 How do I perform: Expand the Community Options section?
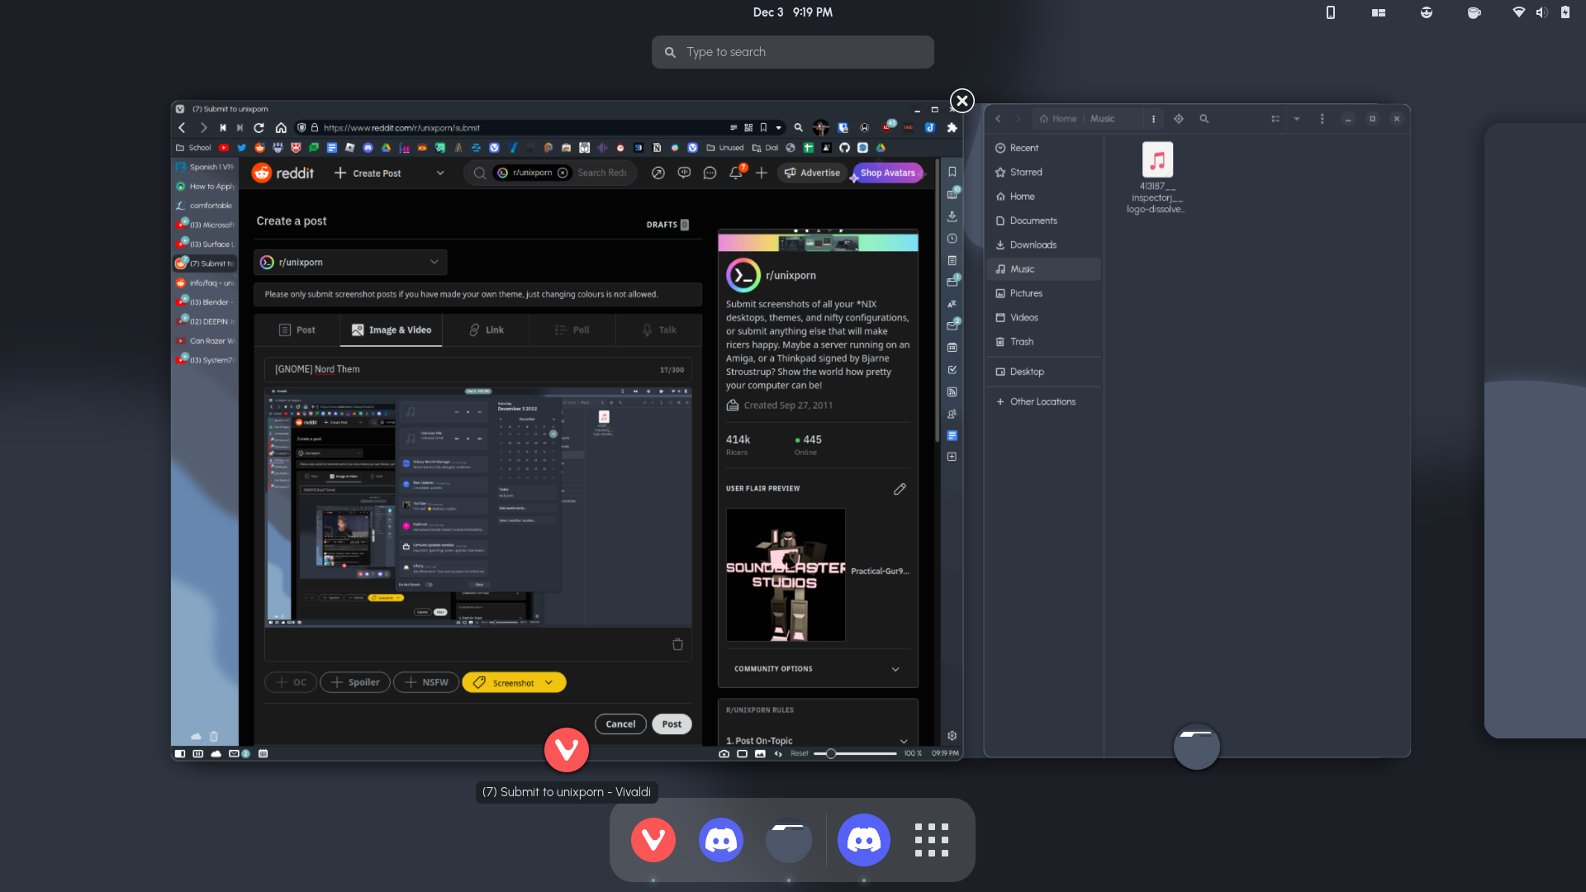(895, 669)
